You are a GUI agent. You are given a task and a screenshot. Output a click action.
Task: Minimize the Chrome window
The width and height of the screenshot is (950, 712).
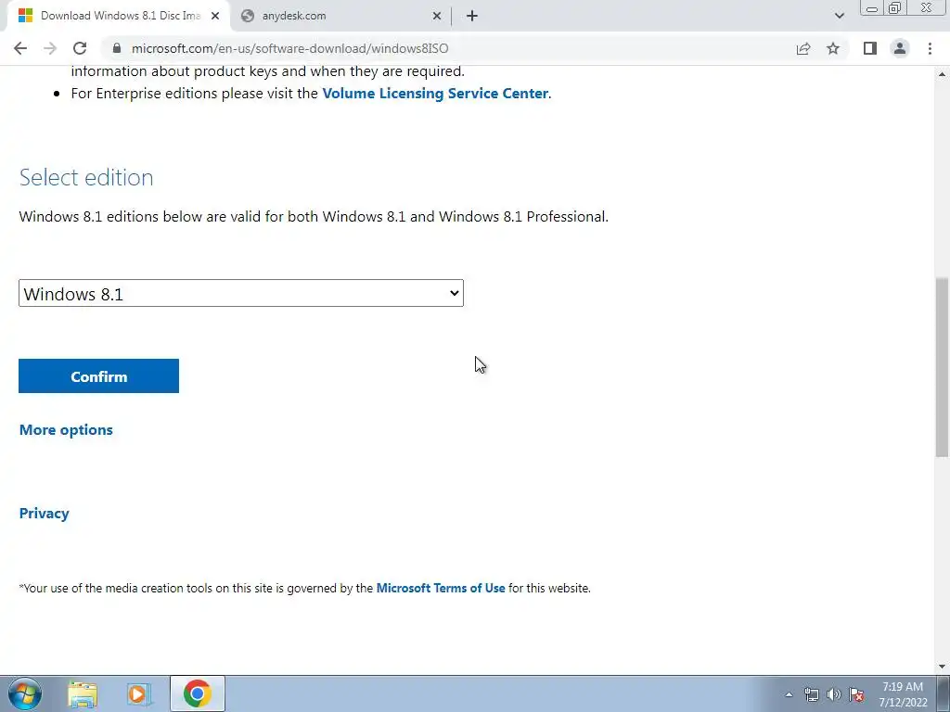click(872, 8)
